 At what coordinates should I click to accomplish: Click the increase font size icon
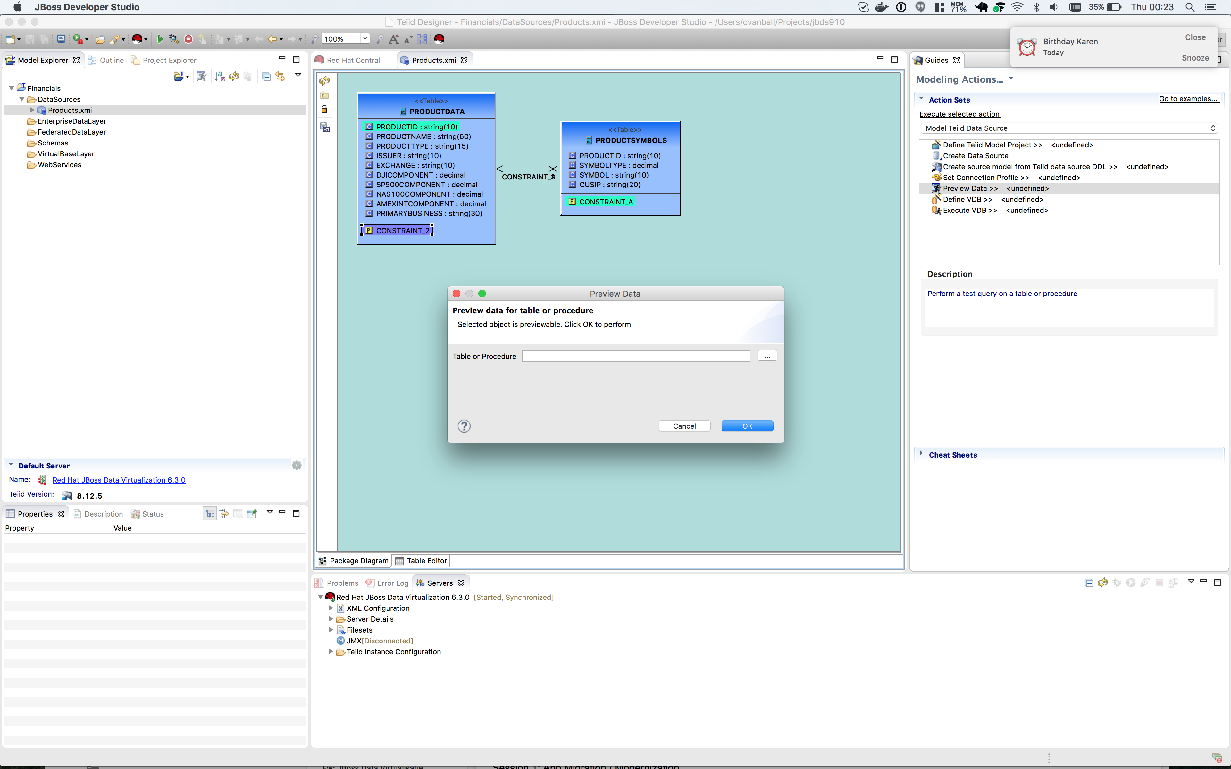393,39
